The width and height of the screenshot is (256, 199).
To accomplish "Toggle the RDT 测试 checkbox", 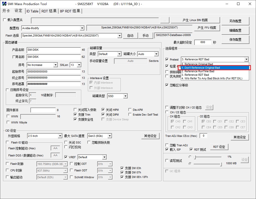I will [191, 150].
